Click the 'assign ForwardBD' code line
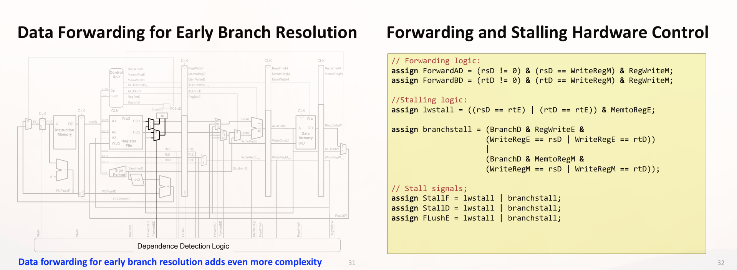The height and width of the screenshot is (270, 737). point(532,81)
